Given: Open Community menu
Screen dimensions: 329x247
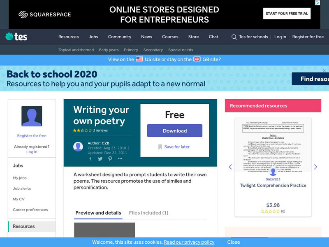Looking at the screenshot, I should point(120,37).
